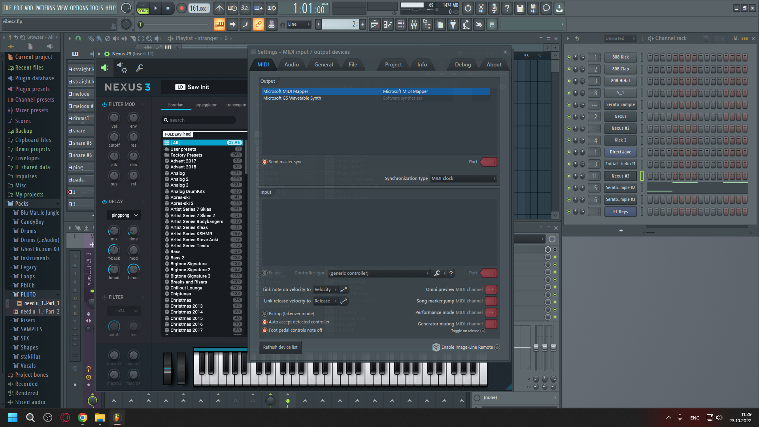Open Google Chrome from the taskbar
759x427 pixels.
coord(83,418)
